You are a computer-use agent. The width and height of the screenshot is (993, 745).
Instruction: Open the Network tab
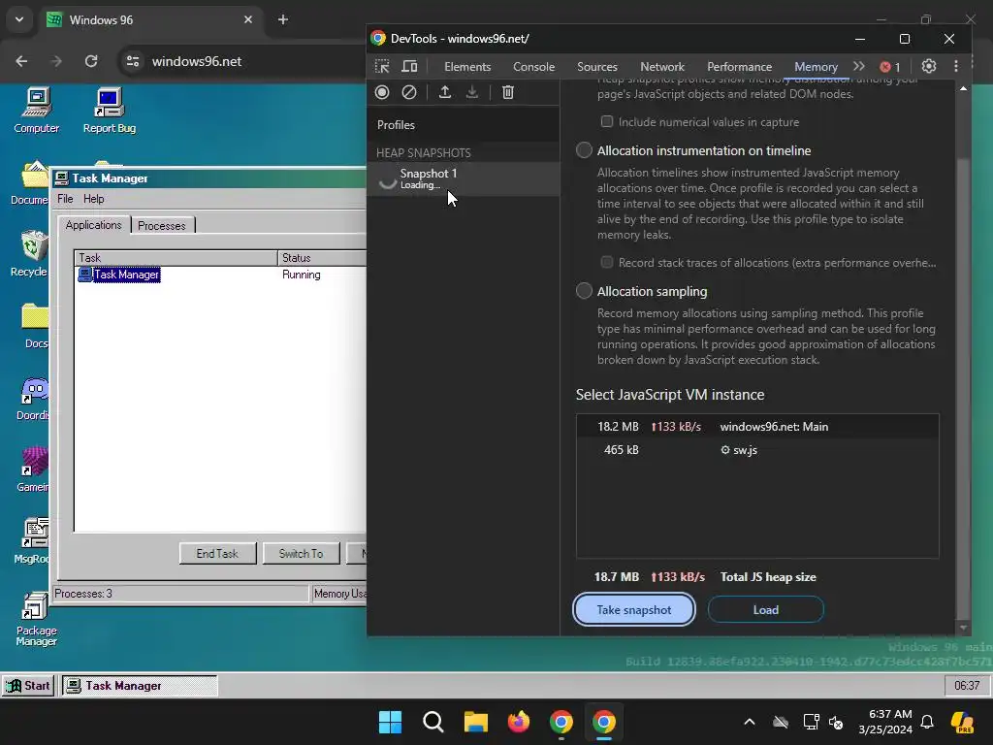pos(662,67)
